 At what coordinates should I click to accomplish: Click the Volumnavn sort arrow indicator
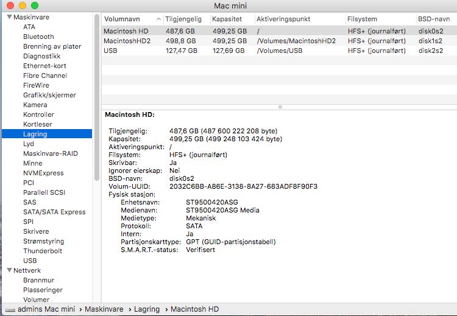point(158,19)
